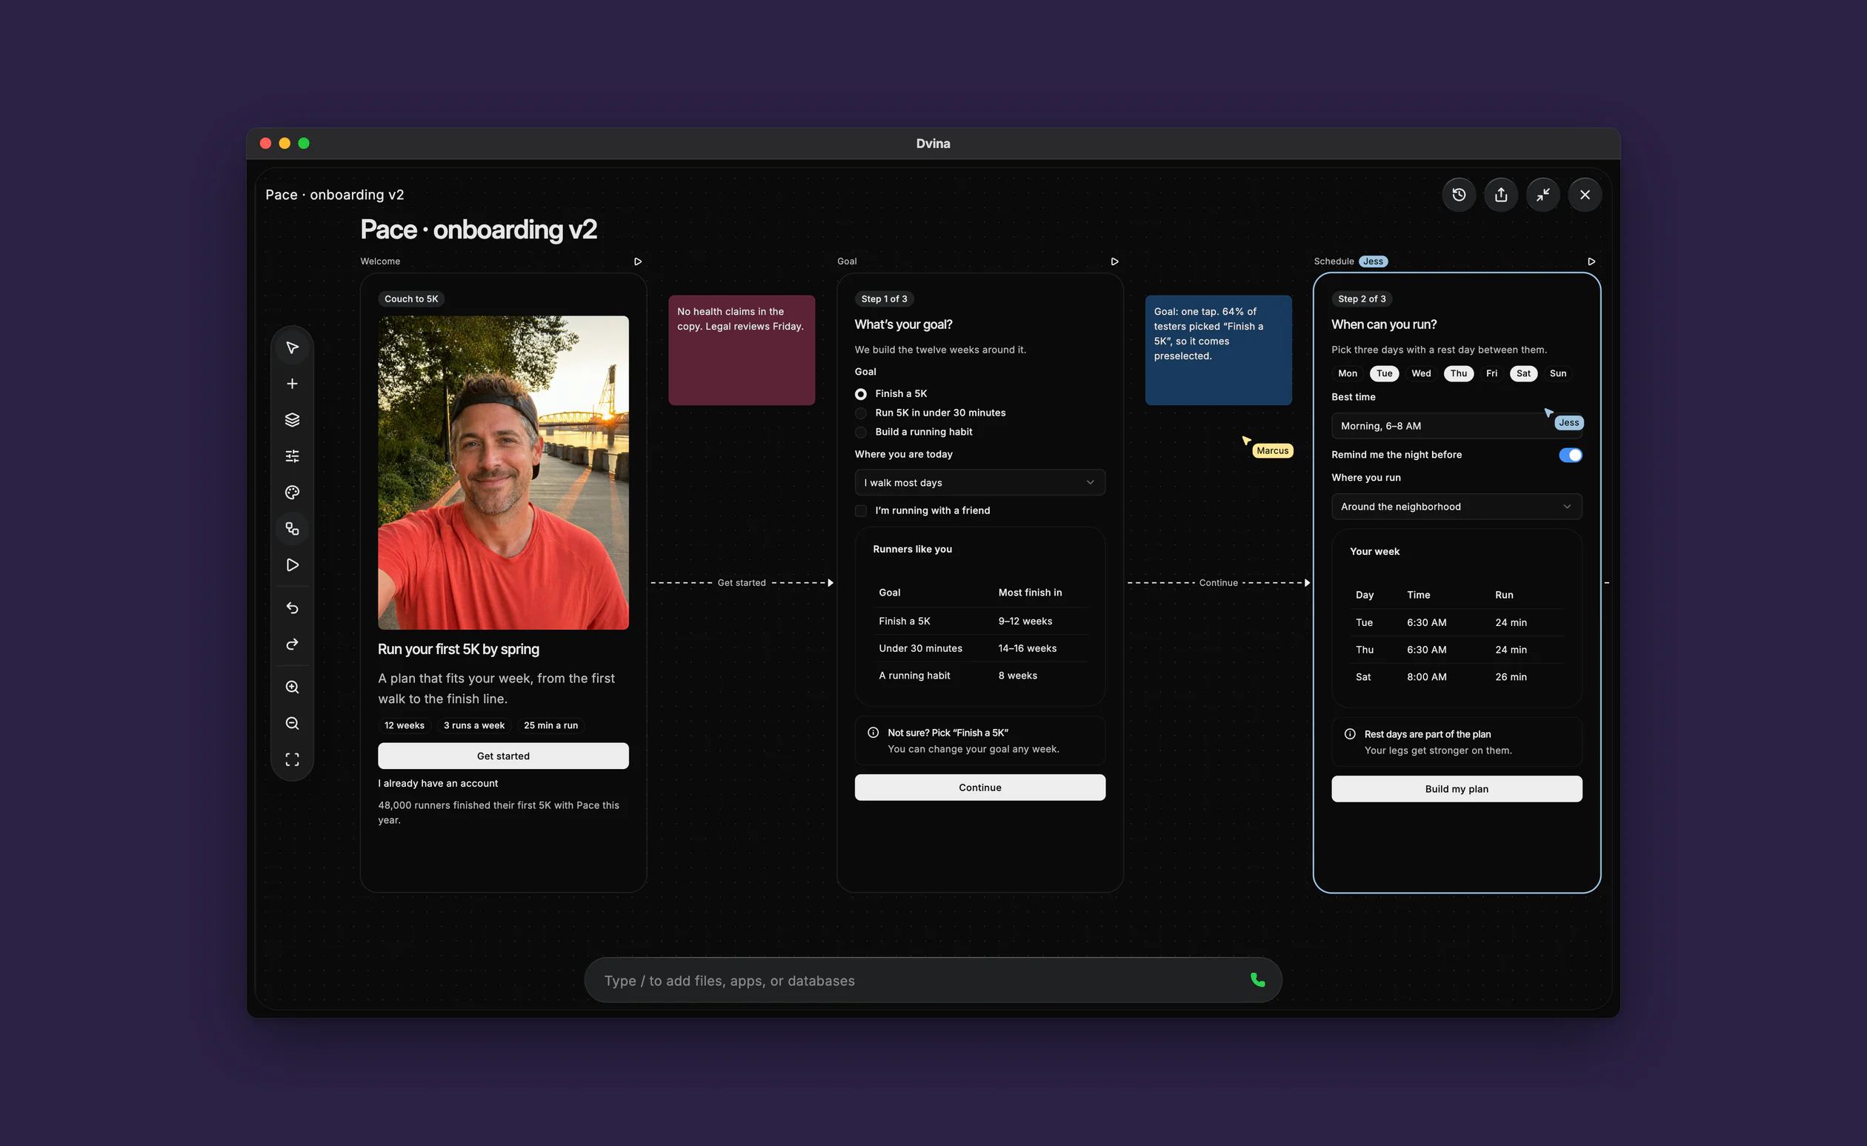Screen dimensions: 1867x1146
Task: Select the pointer cursor tool
Action: pos(292,348)
